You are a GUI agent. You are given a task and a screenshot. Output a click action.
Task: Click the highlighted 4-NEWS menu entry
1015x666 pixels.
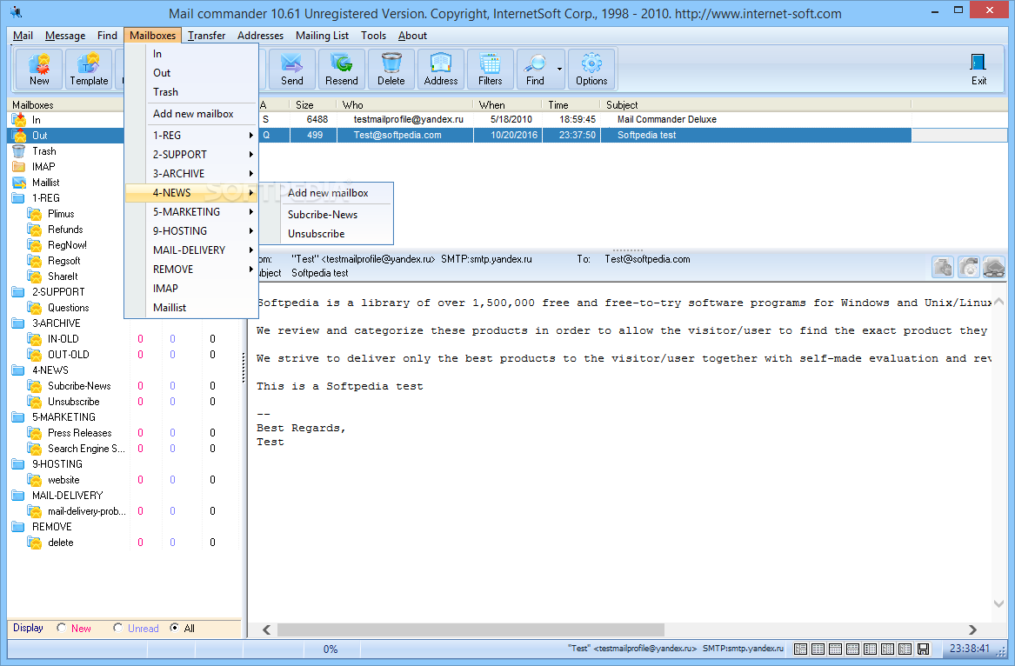click(x=191, y=192)
